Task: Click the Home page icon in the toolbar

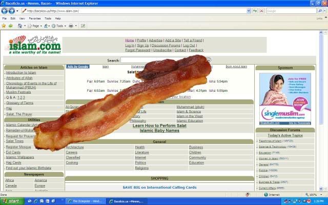Action: tap(20, 26)
